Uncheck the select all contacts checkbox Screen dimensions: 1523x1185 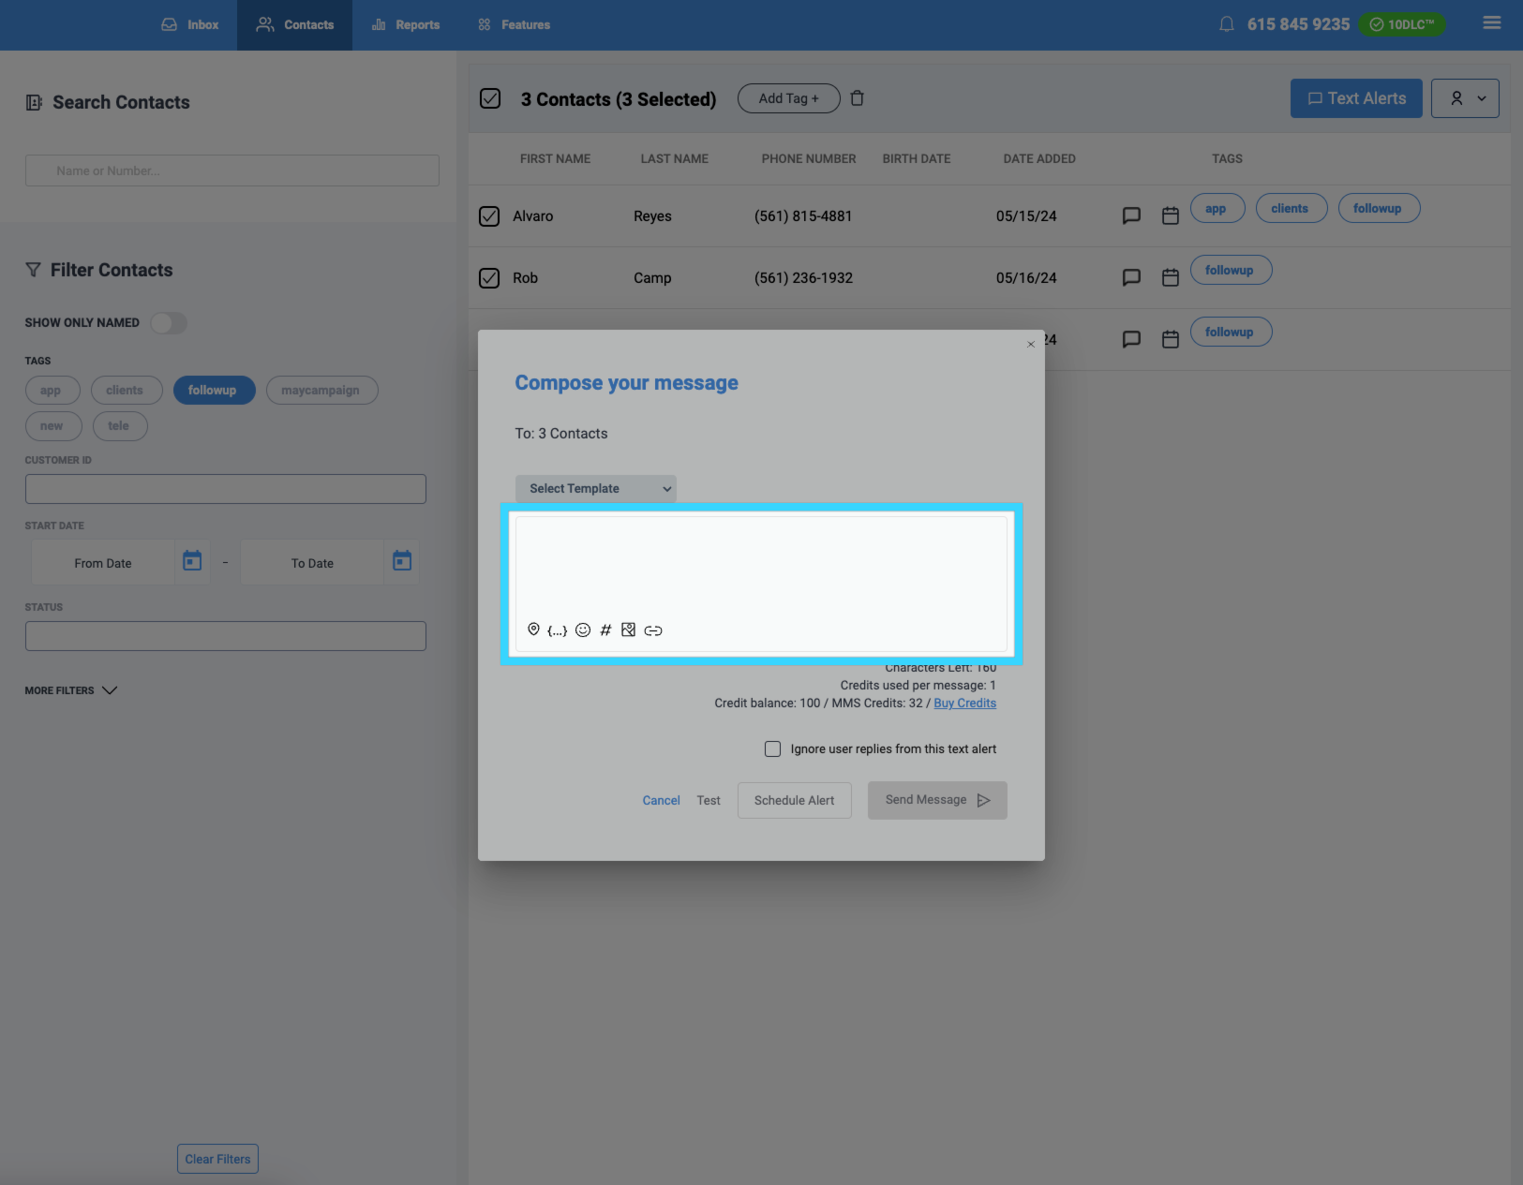(x=490, y=99)
